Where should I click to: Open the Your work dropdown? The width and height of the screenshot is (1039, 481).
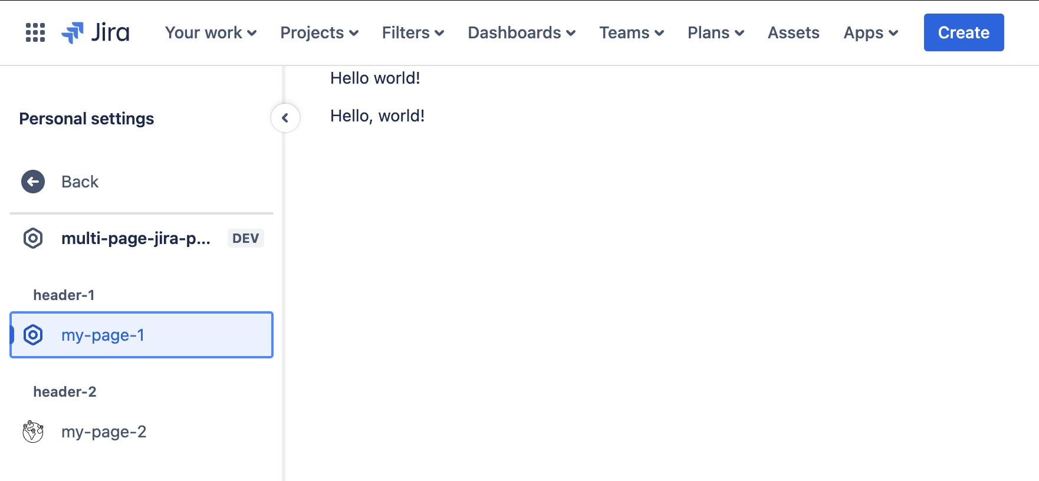click(211, 32)
